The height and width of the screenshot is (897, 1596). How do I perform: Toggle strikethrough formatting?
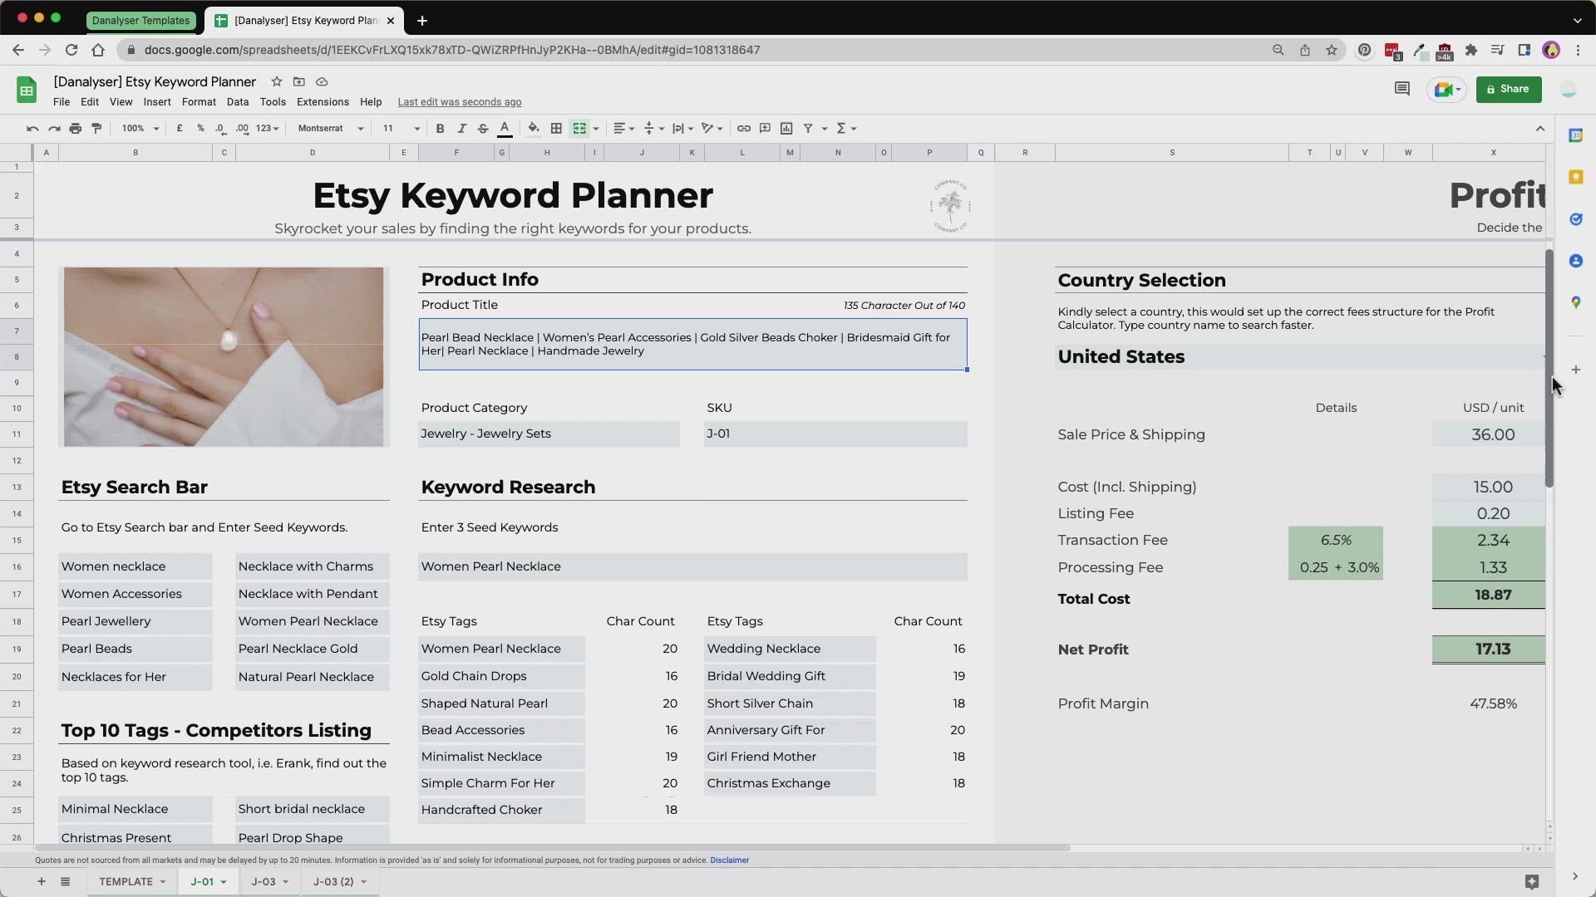[482, 128]
